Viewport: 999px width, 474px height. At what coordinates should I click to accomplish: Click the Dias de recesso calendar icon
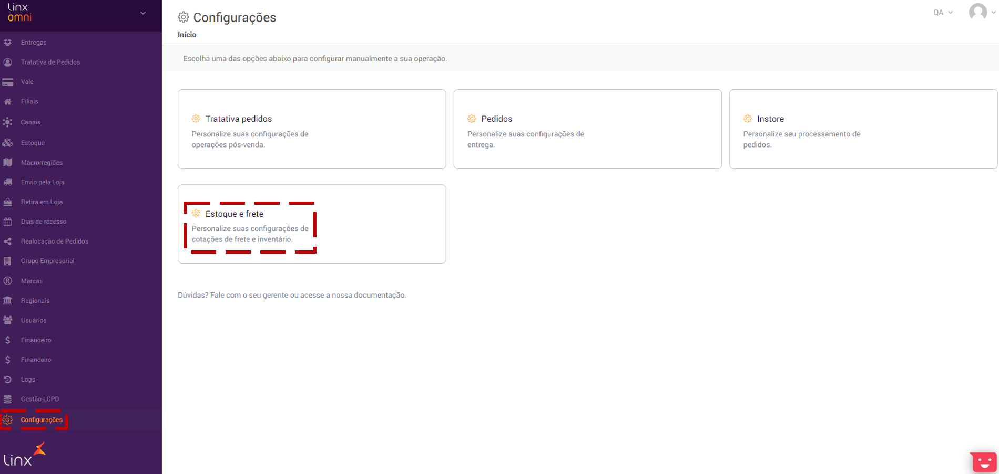[8, 222]
